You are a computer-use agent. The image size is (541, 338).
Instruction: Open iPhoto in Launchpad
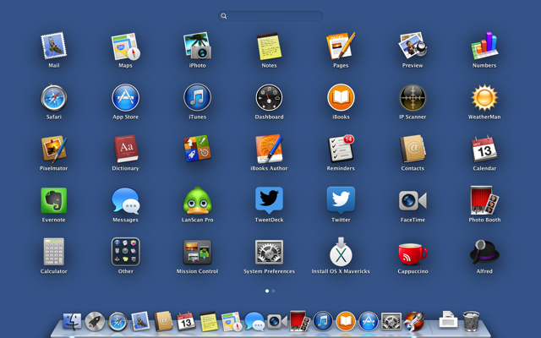[x=197, y=46]
